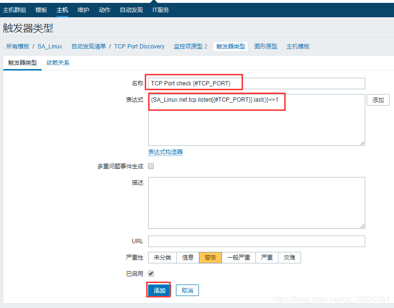Click the blue 添加 submit button
The height and width of the screenshot is (308, 394).
[x=159, y=290]
